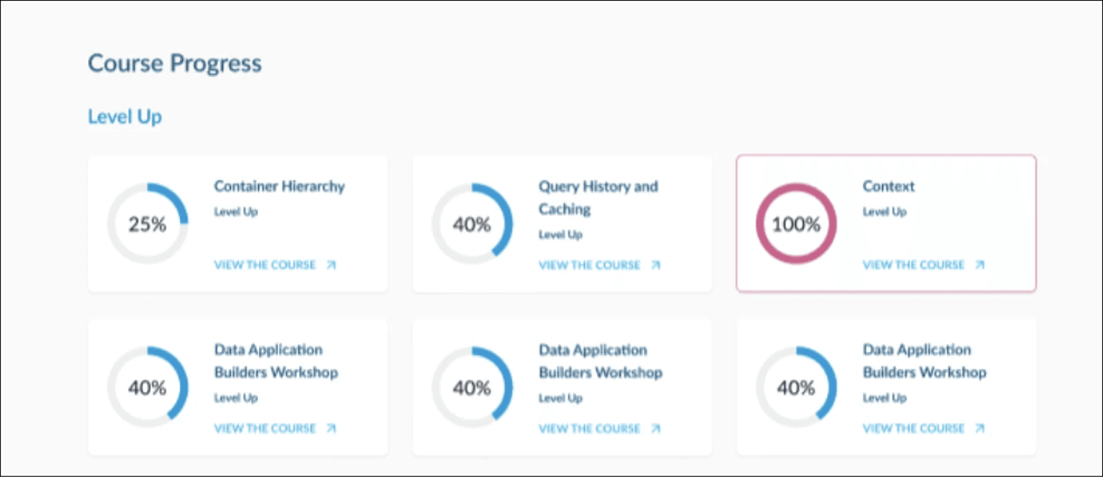Image resolution: width=1103 pixels, height=477 pixels.
Task: Click the 40% progress ring on Query History card
Action: tap(472, 223)
